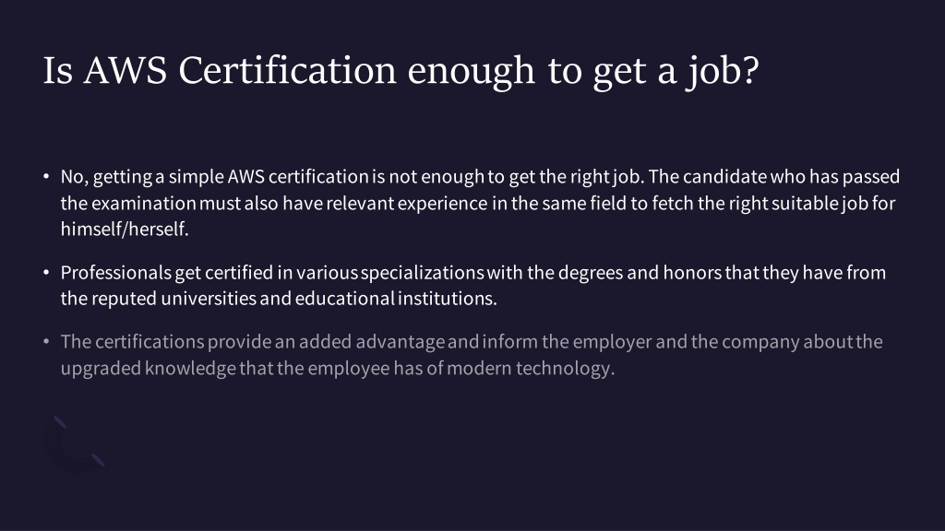Click the slide title about AWS Certification
This screenshot has width=945, height=531.
pyautogui.click(x=401, y=71)
